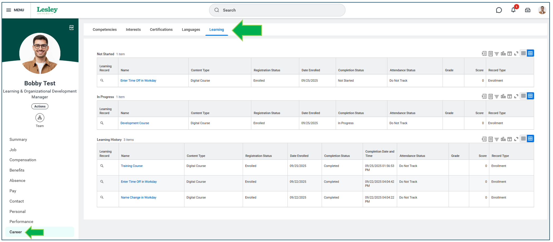This screenshot has height=242, width=553.
Task: Switch the In Progress table to the highlighted expanded grid view
Action: tap(530, 96)
